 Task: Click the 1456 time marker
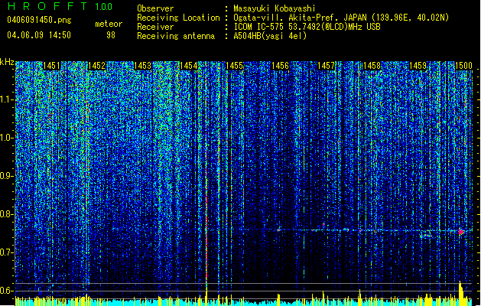(280, 66)
